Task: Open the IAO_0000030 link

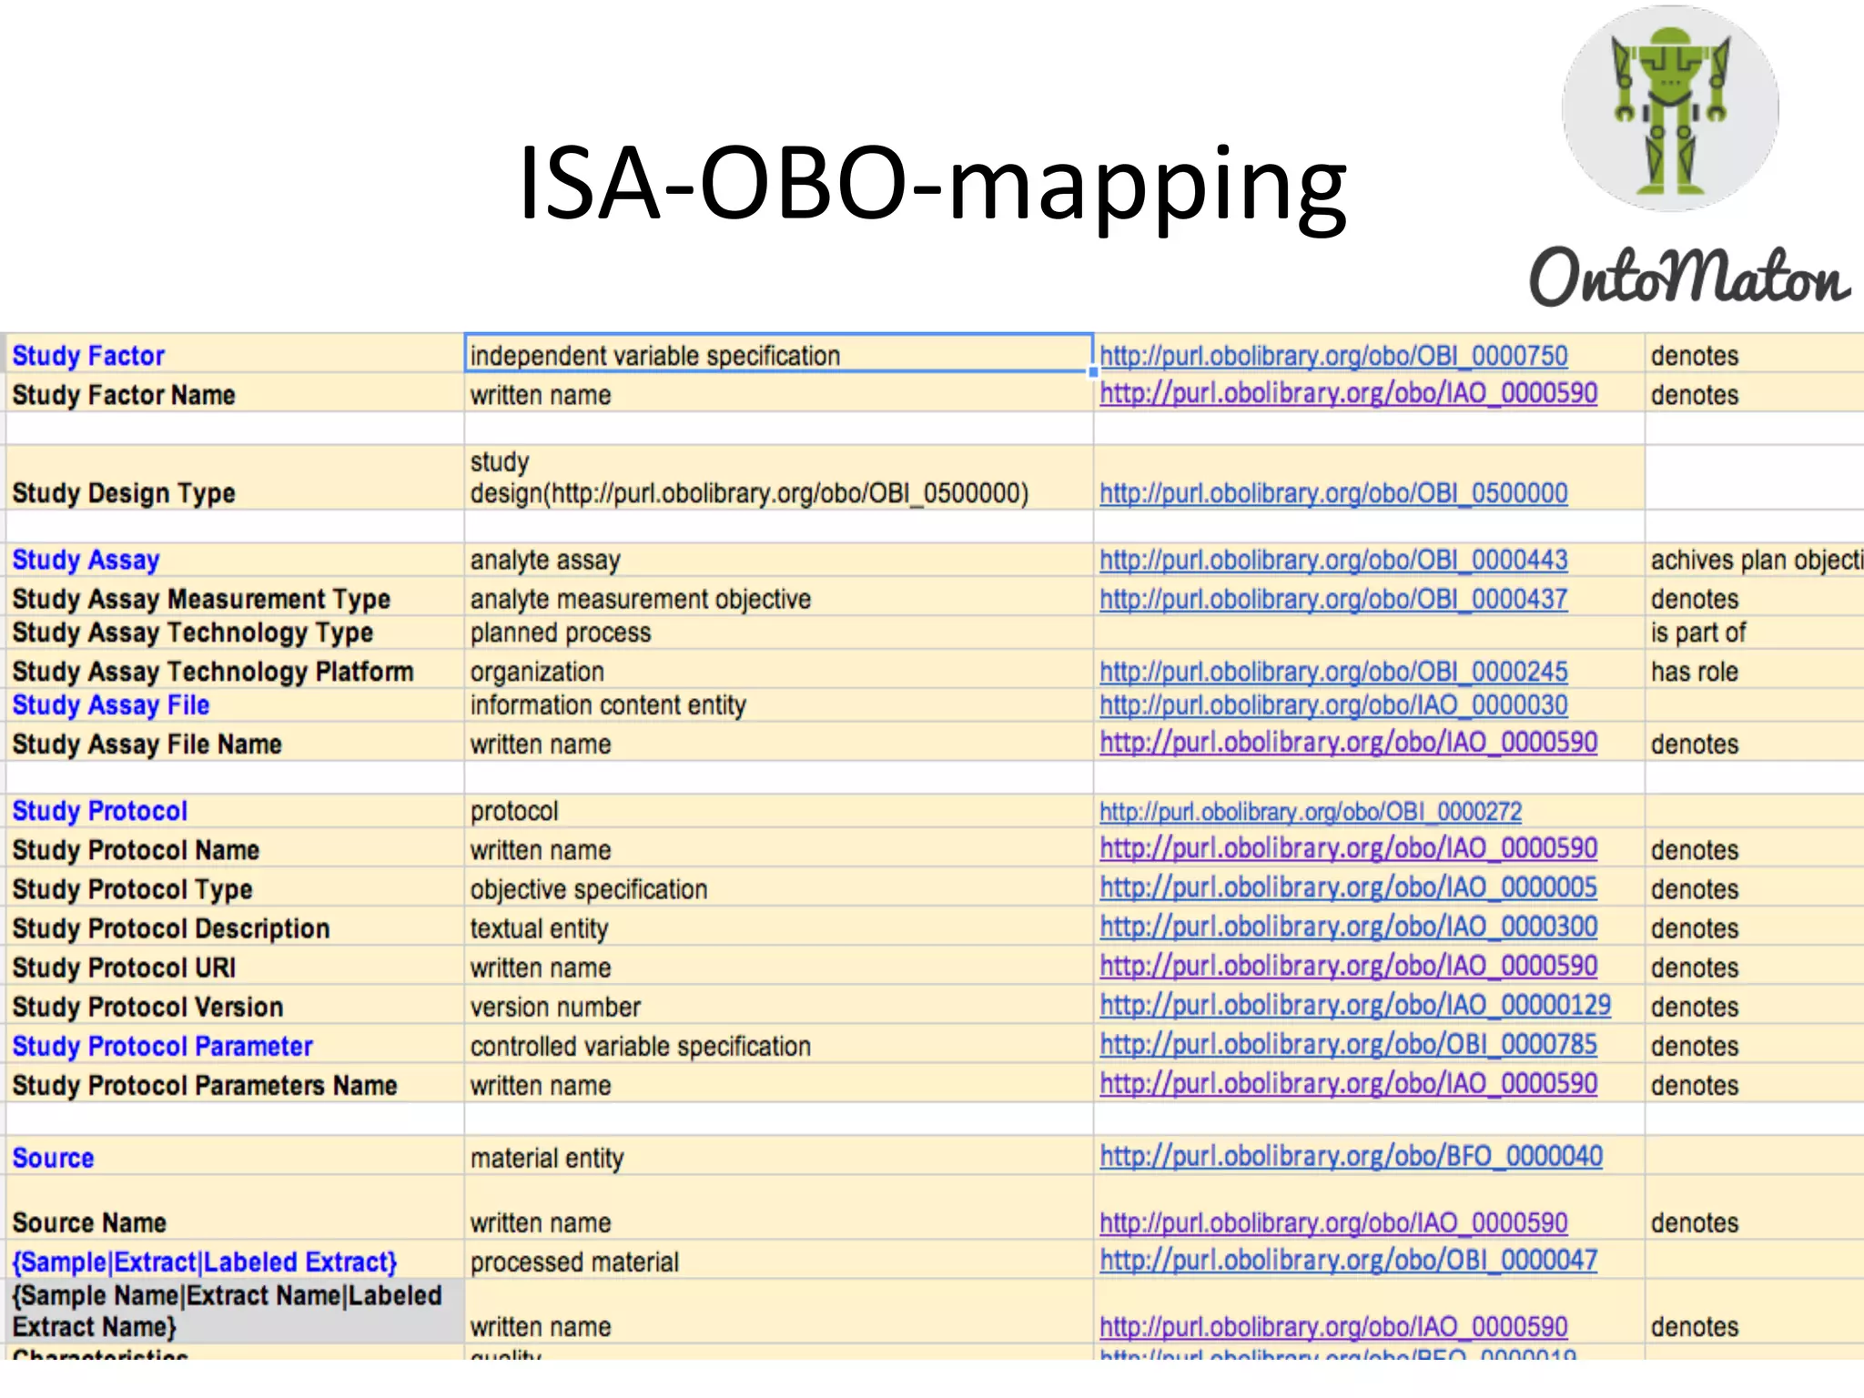Action: (x=1333, y=705)
